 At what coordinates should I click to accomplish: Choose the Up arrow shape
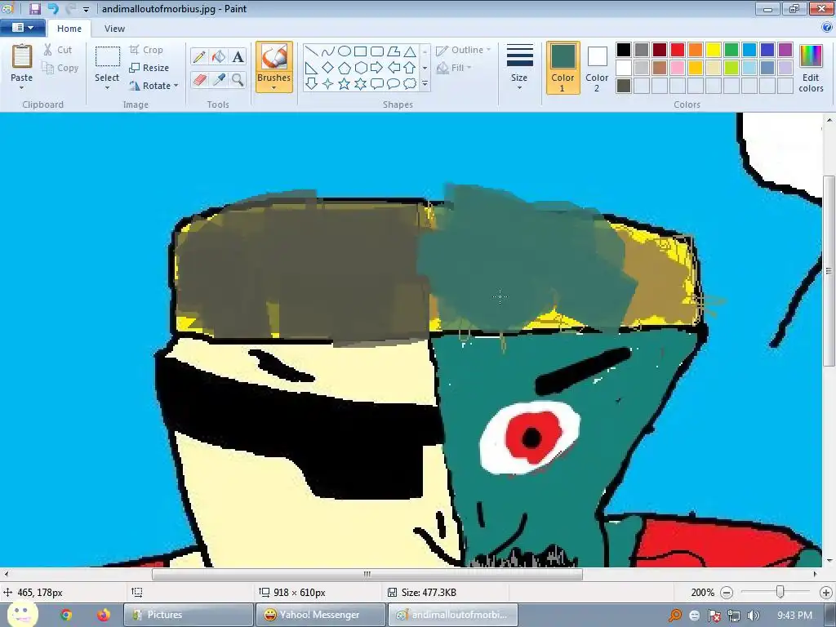[410, 68]
